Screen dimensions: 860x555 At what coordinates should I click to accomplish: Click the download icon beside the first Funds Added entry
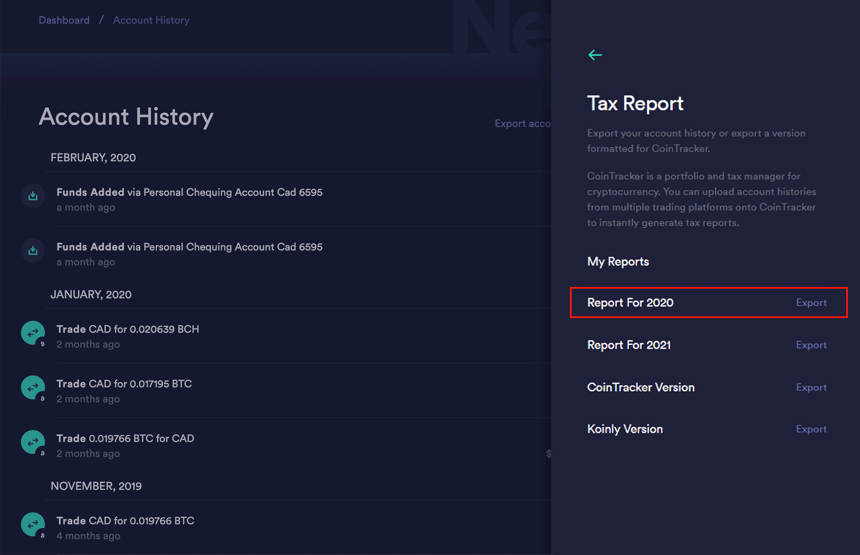coord(33,196)
